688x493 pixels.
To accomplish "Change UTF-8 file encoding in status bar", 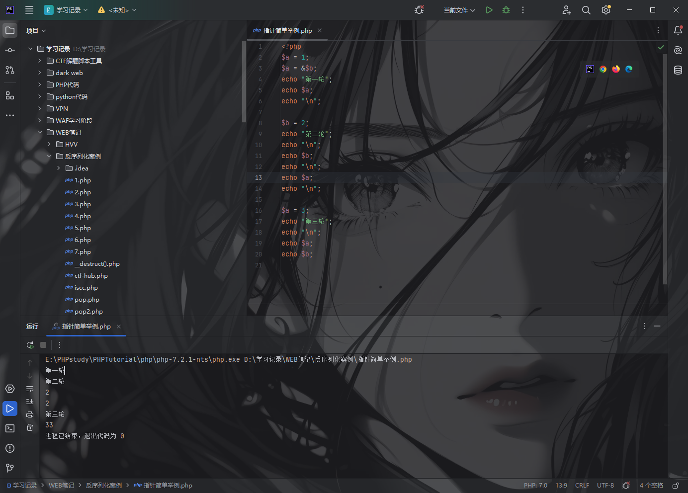I will (605, 486).
